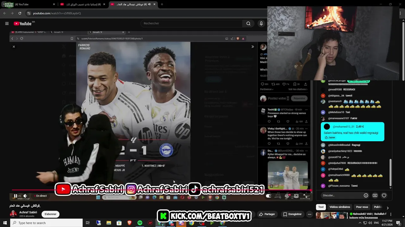This screenshot has width=405, height=227.
Task: Open the Windows notification center
Action: coord(399,223)
